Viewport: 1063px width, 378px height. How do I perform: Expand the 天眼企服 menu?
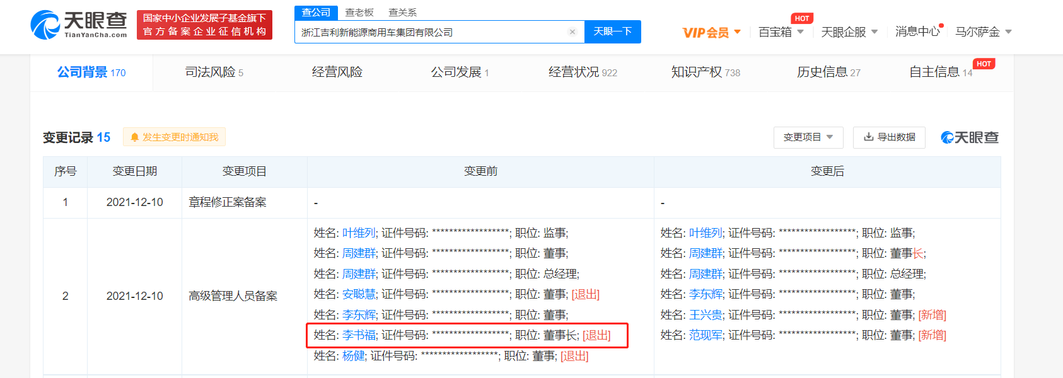pos(849,31)
